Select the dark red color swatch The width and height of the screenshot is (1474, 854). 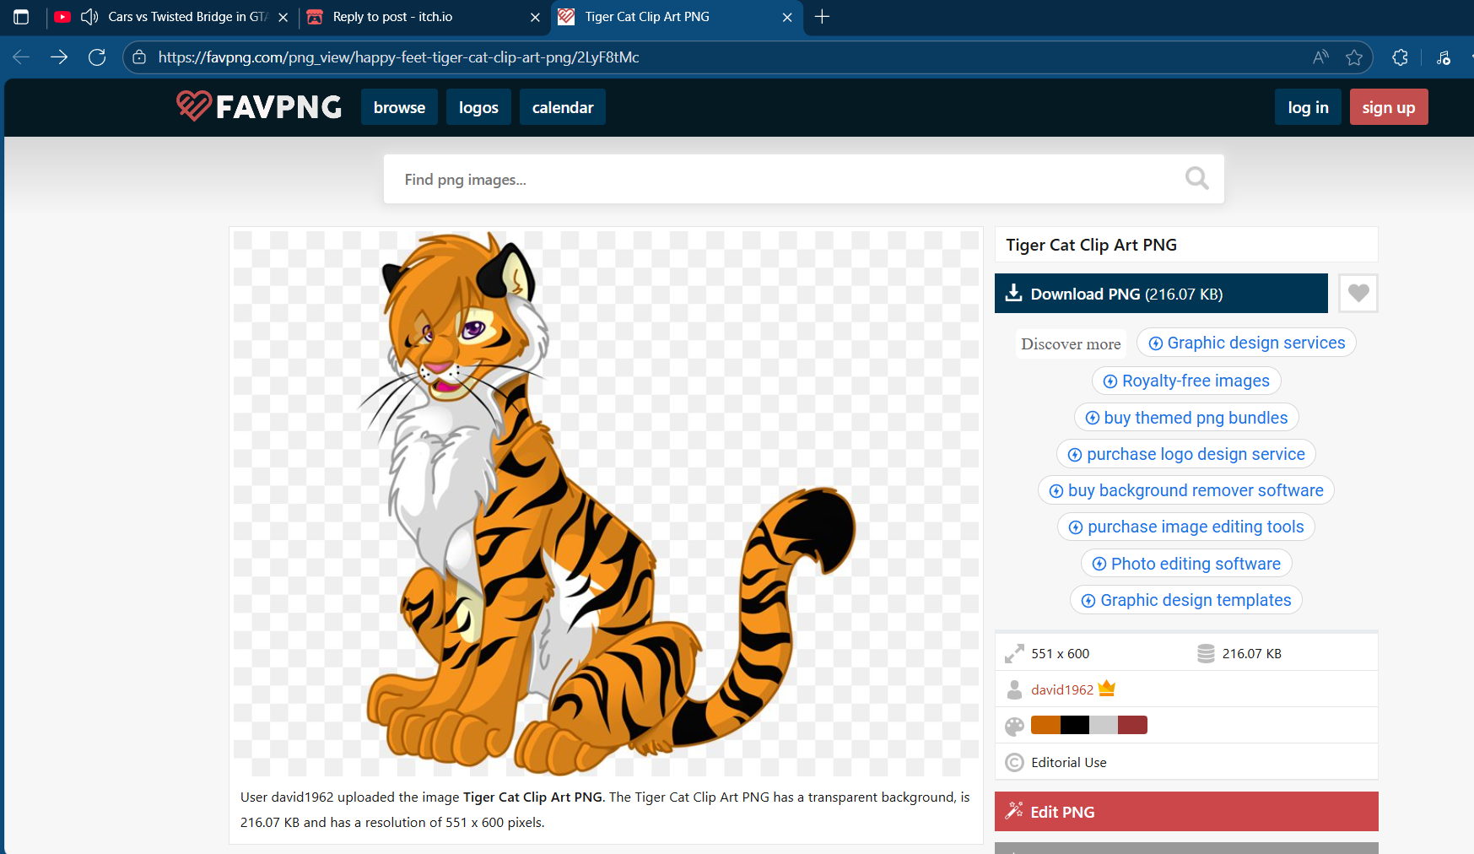[x=1132, y=725]
